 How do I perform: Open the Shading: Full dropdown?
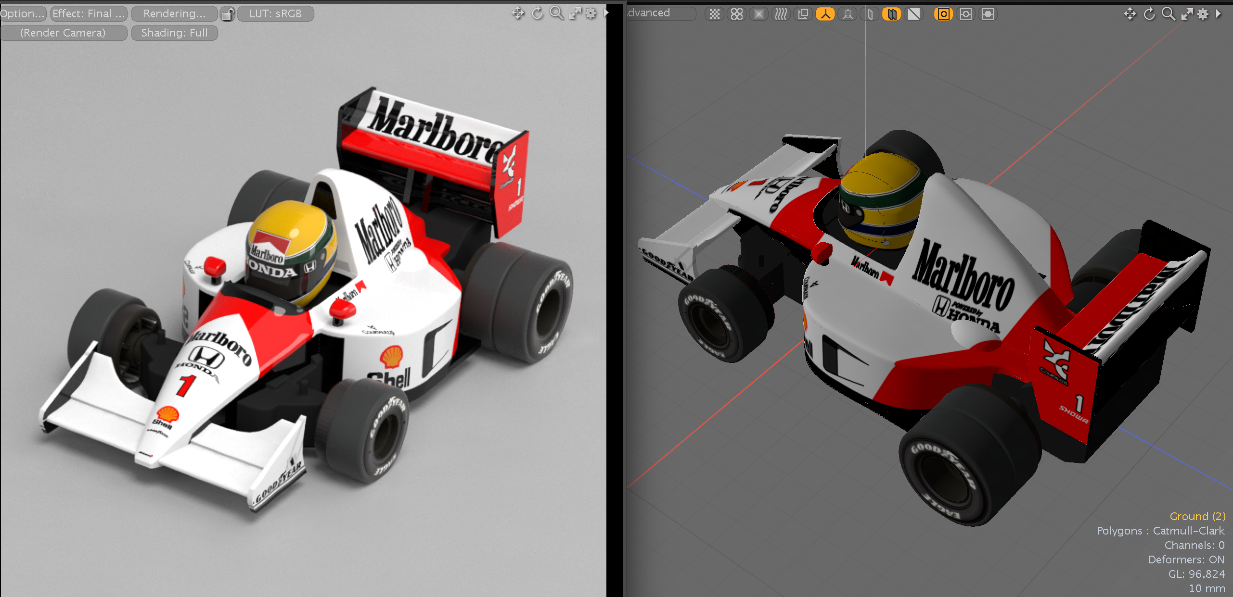[174, 33]
